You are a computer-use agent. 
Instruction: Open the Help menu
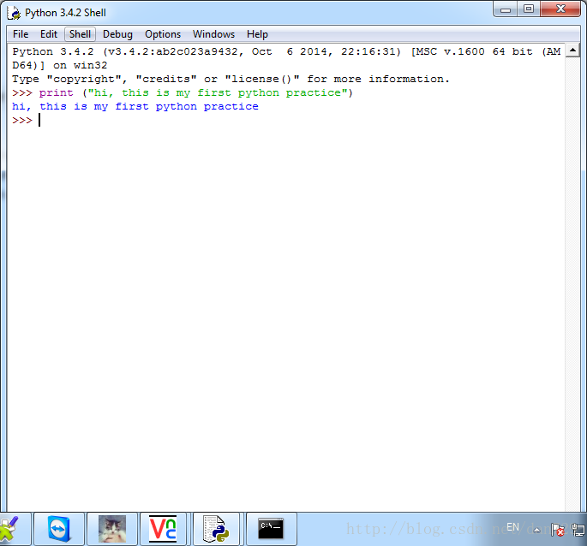pos(257,34)
